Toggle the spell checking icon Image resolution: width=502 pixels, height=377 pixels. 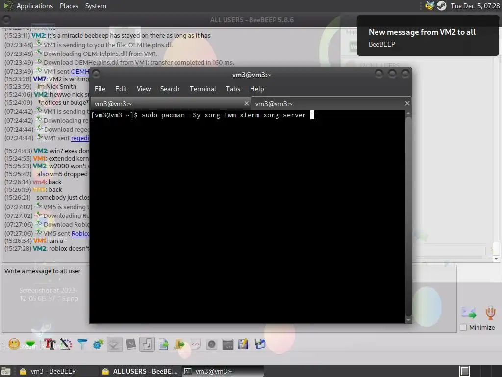tap(114, 344)
